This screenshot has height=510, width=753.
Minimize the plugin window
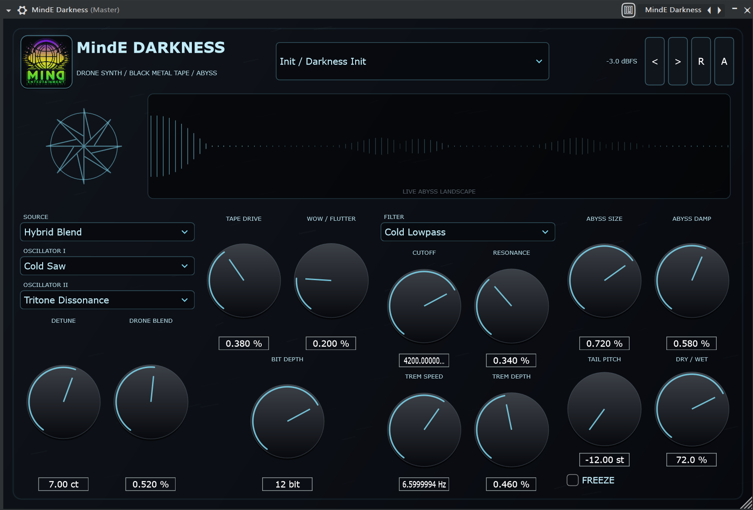click(734, 9)
